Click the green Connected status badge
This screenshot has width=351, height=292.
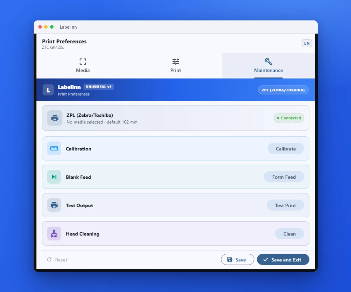tap(289, 118)
